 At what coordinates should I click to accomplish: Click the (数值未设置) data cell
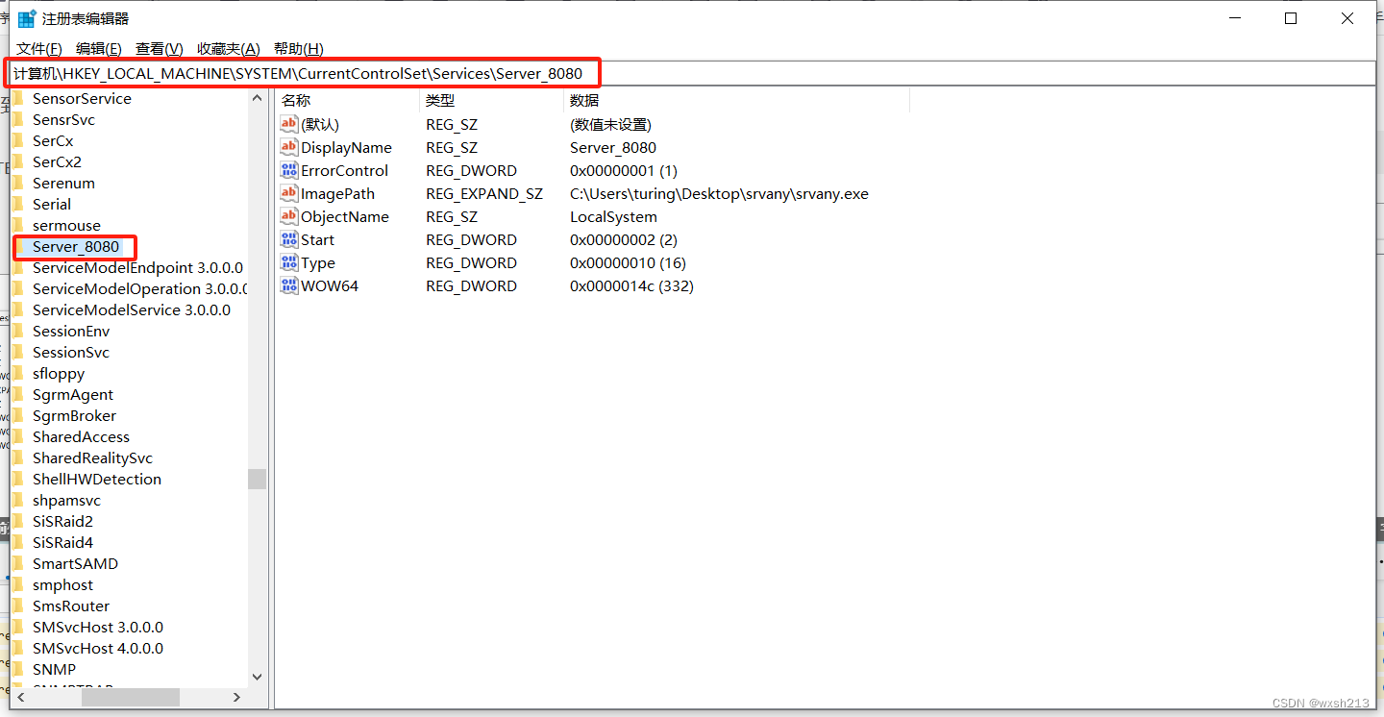point(610,124)
